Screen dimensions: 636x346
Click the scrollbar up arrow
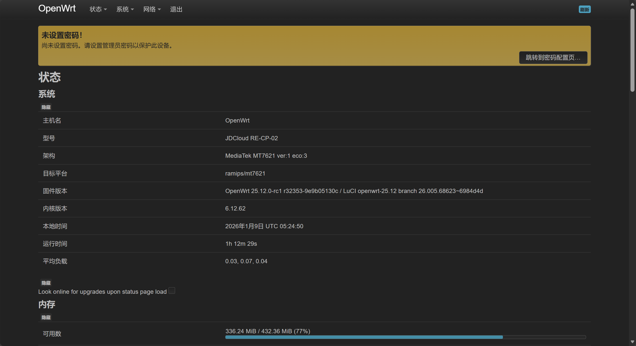632,4
